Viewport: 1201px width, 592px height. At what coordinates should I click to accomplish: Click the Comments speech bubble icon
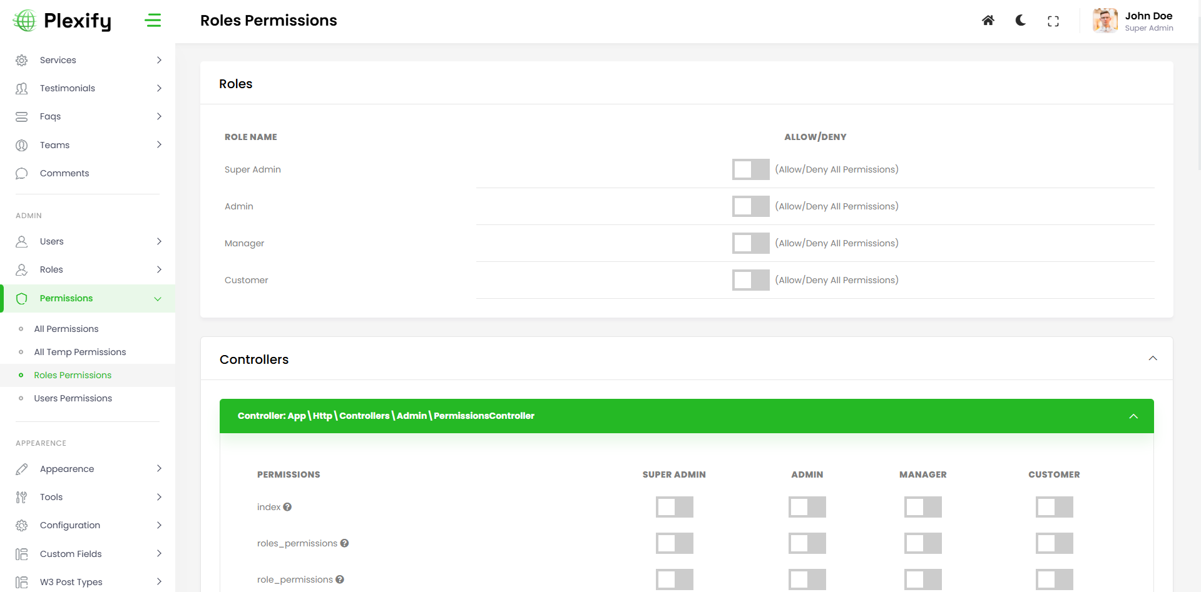point(22,173)
